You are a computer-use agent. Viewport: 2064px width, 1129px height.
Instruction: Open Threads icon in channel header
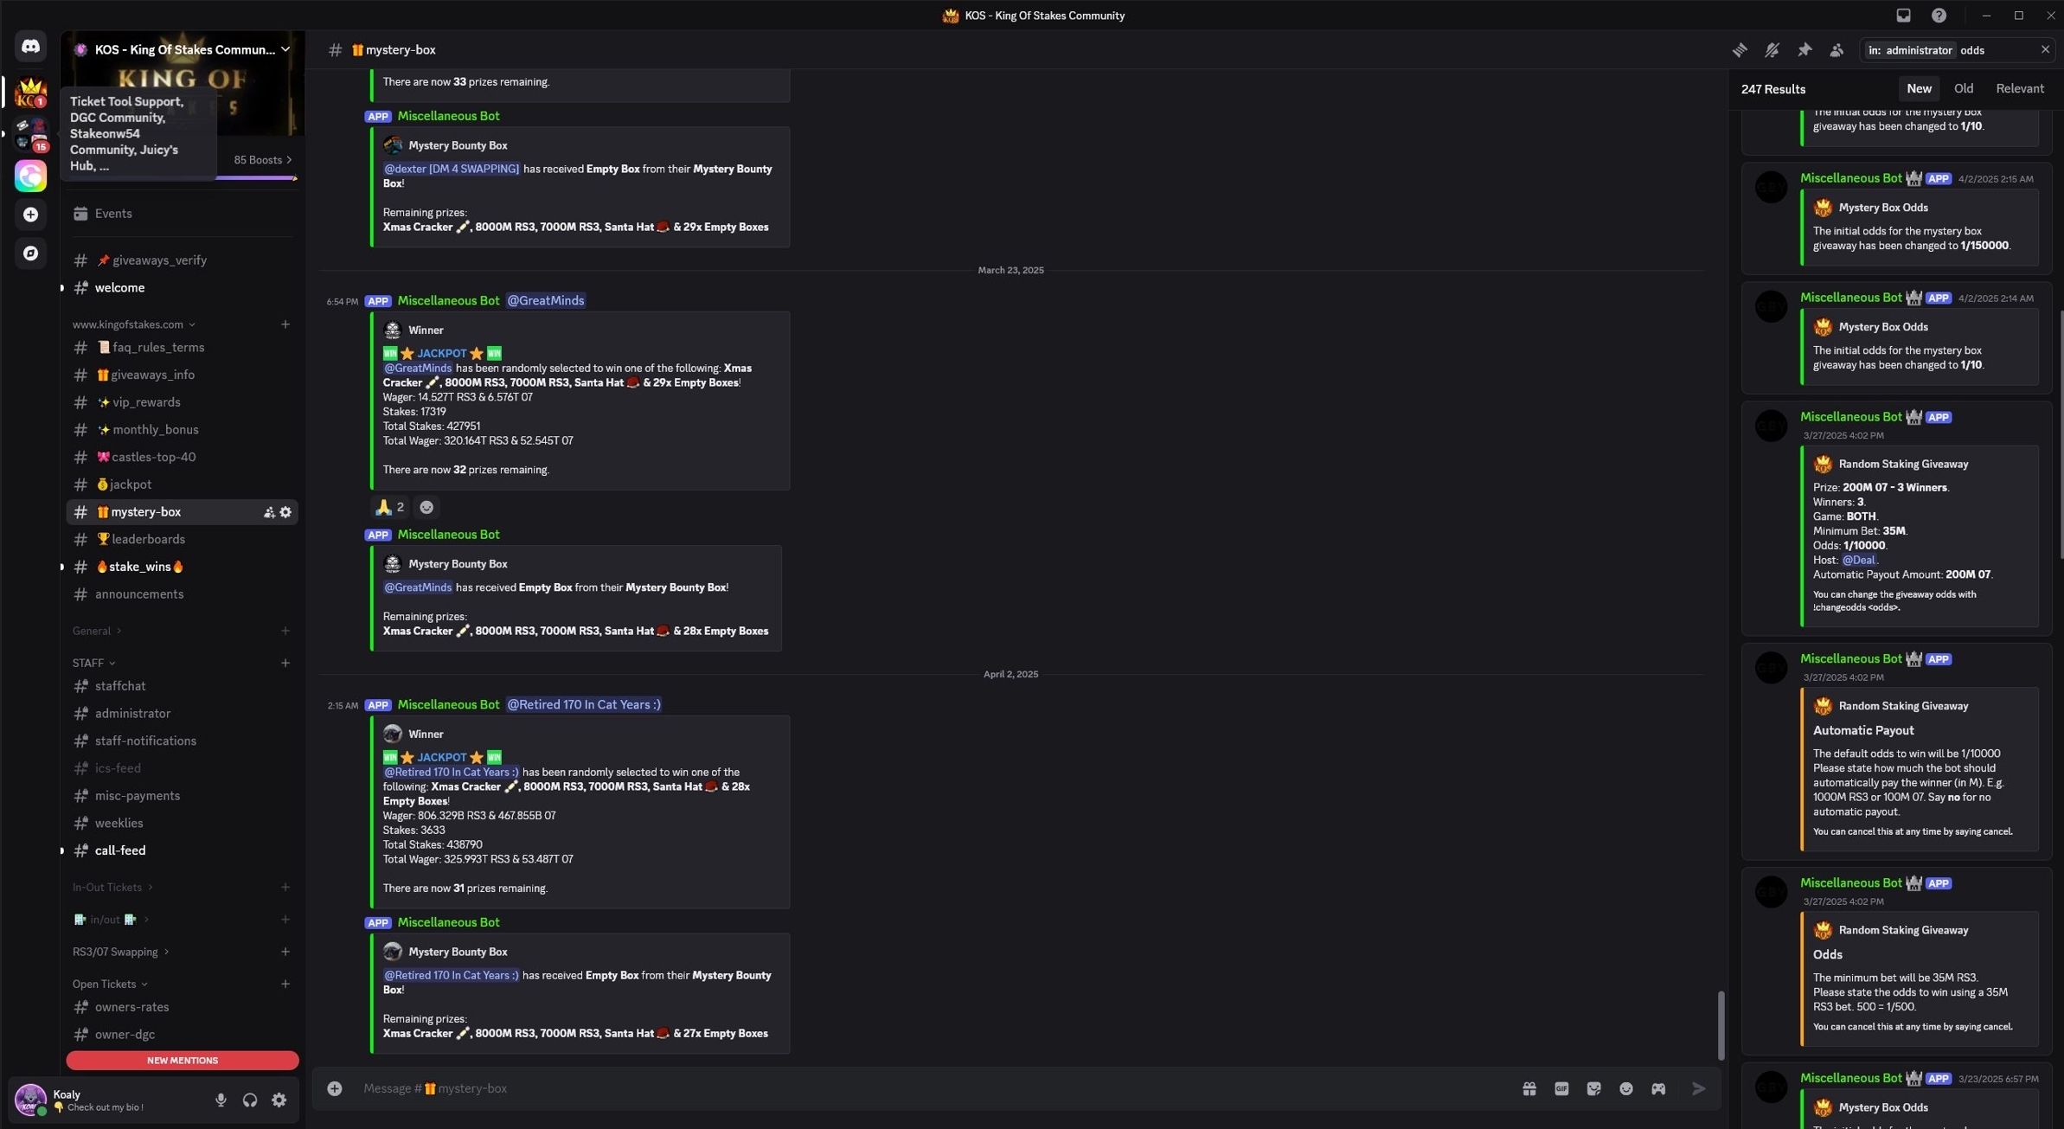click(x=1740, y=50)
